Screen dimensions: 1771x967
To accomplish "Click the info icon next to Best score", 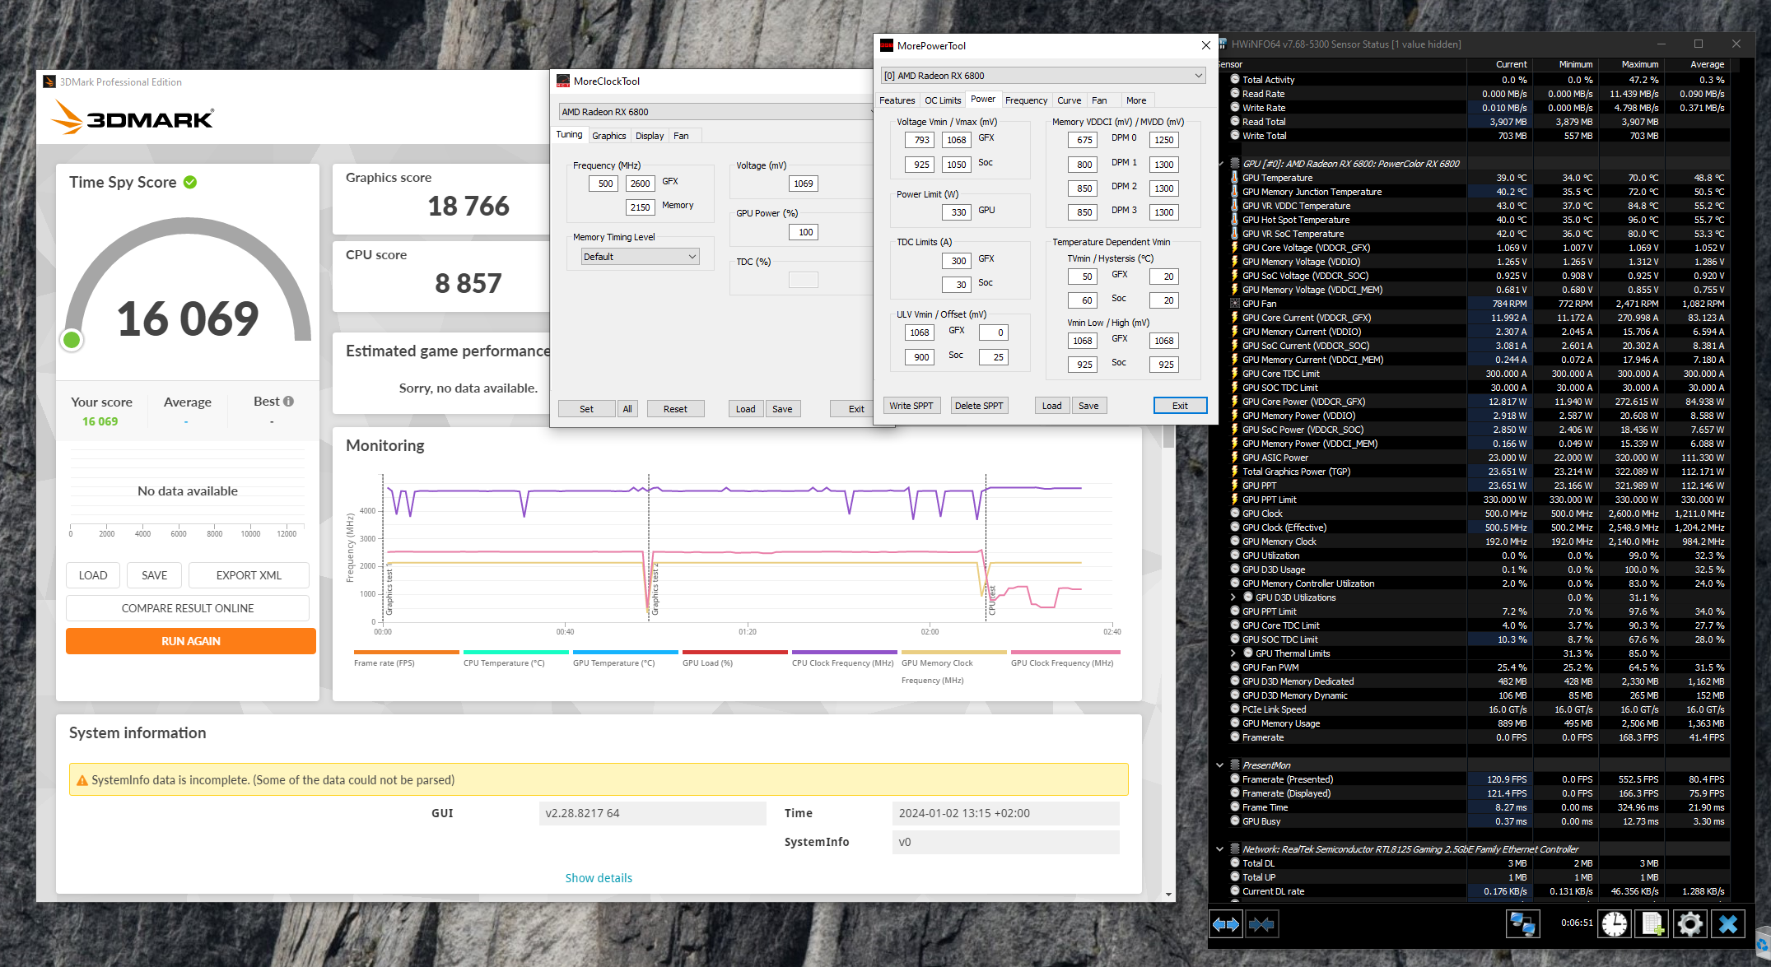I will point(288,402).
